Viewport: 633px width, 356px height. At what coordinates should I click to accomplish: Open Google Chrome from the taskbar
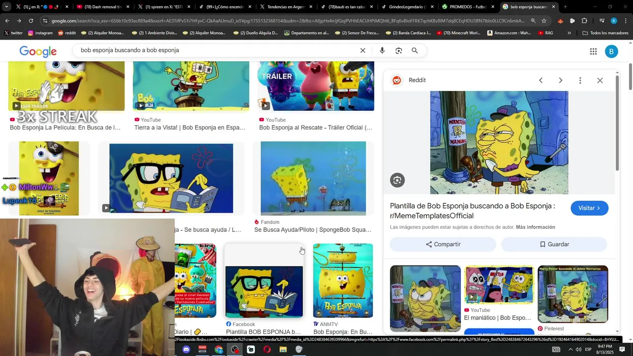pos(219,350)
